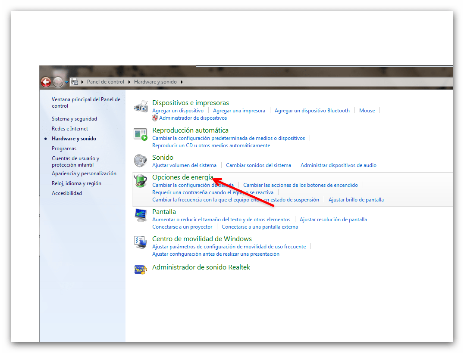Click Agregar una impresora link
This screenshot has width=464, height=353.
[239, 111]
